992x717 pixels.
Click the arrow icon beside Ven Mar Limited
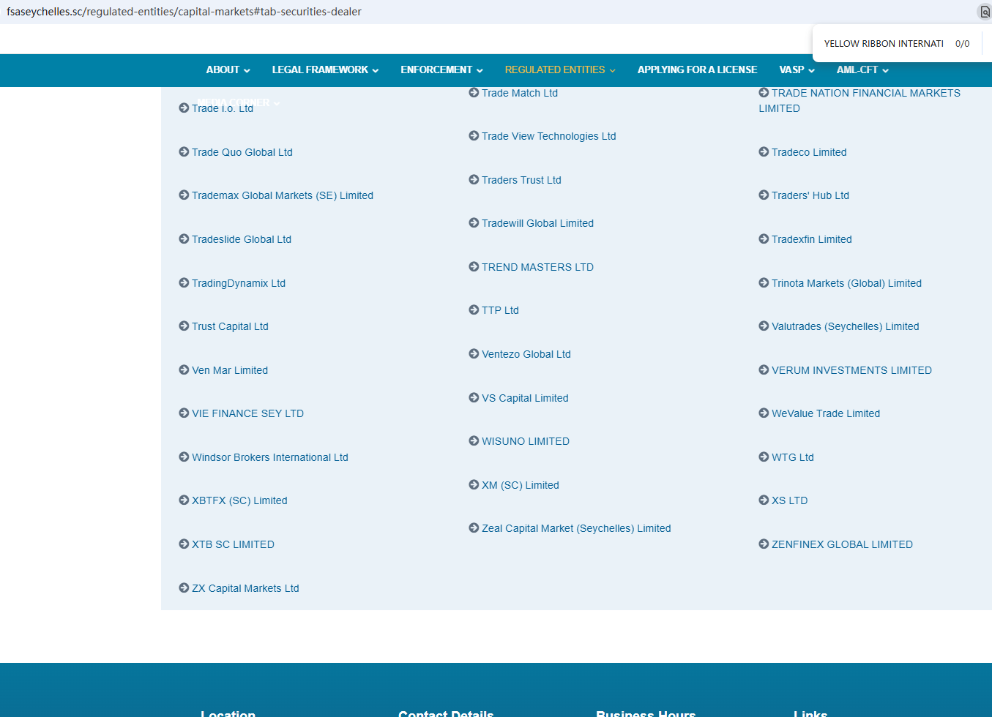click(184, 369)
